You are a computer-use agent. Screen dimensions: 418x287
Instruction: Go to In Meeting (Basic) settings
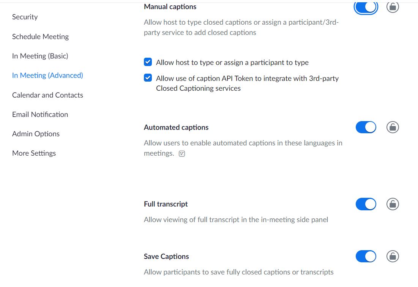(40, 56)
